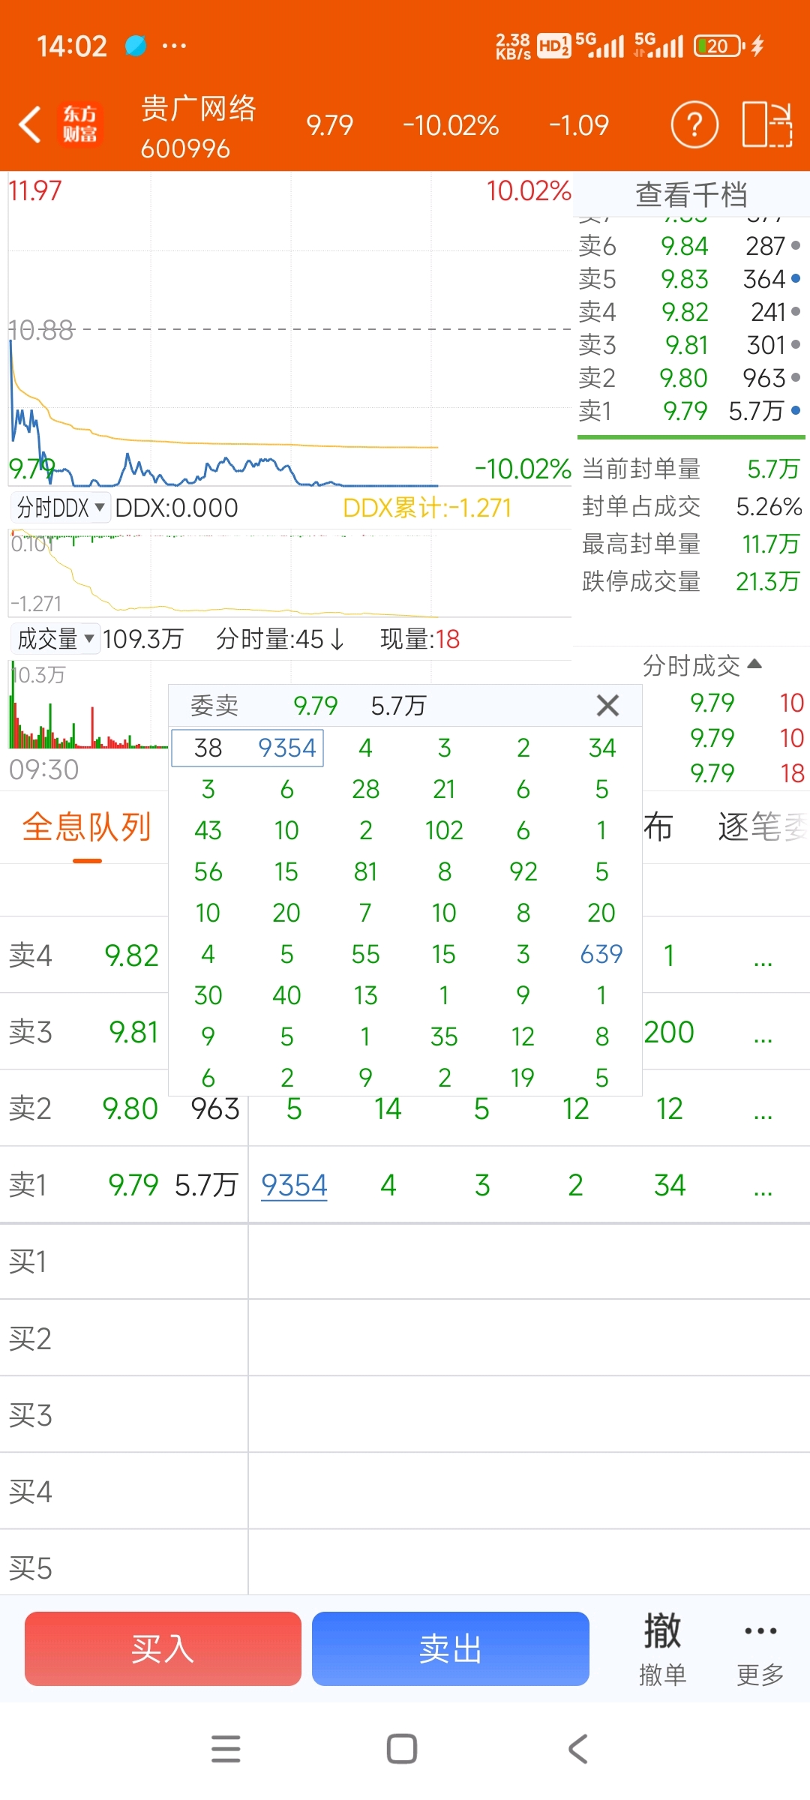810x1800 pixels.
Task: Tap the 200 order in 卖3 row
Action: pyautogui.click(x=669, y=1032)
